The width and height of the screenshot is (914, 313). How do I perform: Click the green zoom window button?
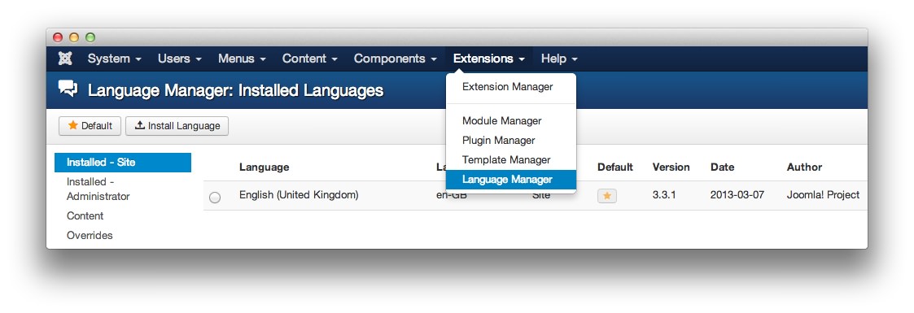90,37
